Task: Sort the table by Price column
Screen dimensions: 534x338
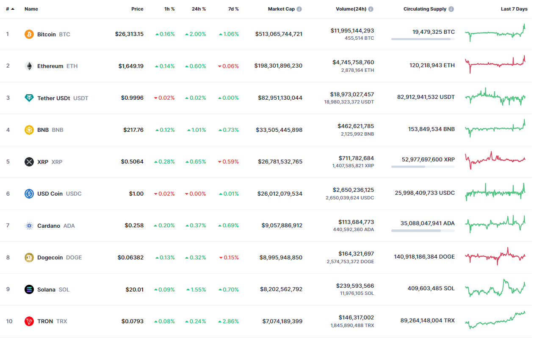Action: pyautogui.click(x=137, y=9)
